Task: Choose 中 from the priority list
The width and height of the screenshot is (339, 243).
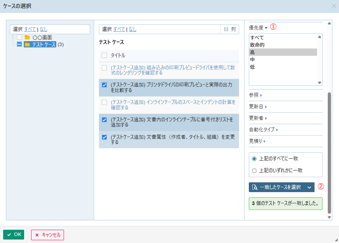Action: pos(252,60)
